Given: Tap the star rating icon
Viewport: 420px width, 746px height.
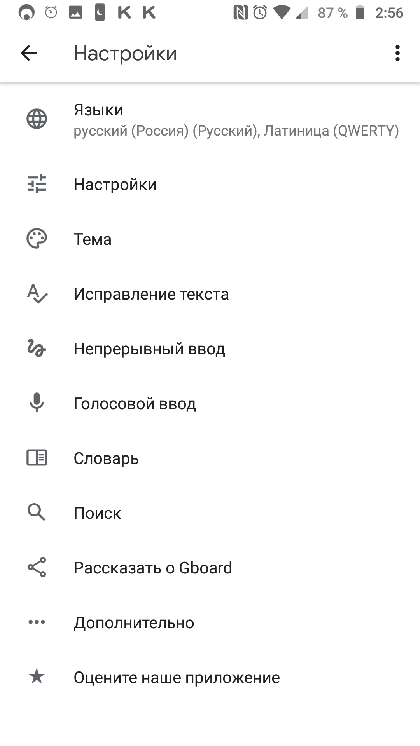Looking at the screenshot, I should coord(37,677).
